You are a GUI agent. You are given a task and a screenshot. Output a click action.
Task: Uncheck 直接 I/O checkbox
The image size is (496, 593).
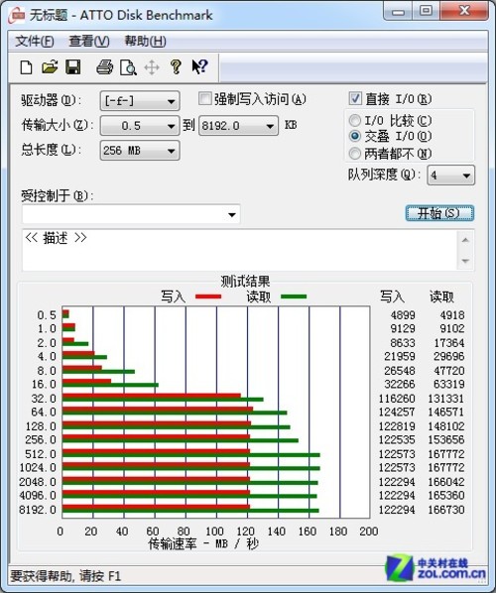[355, 99]
